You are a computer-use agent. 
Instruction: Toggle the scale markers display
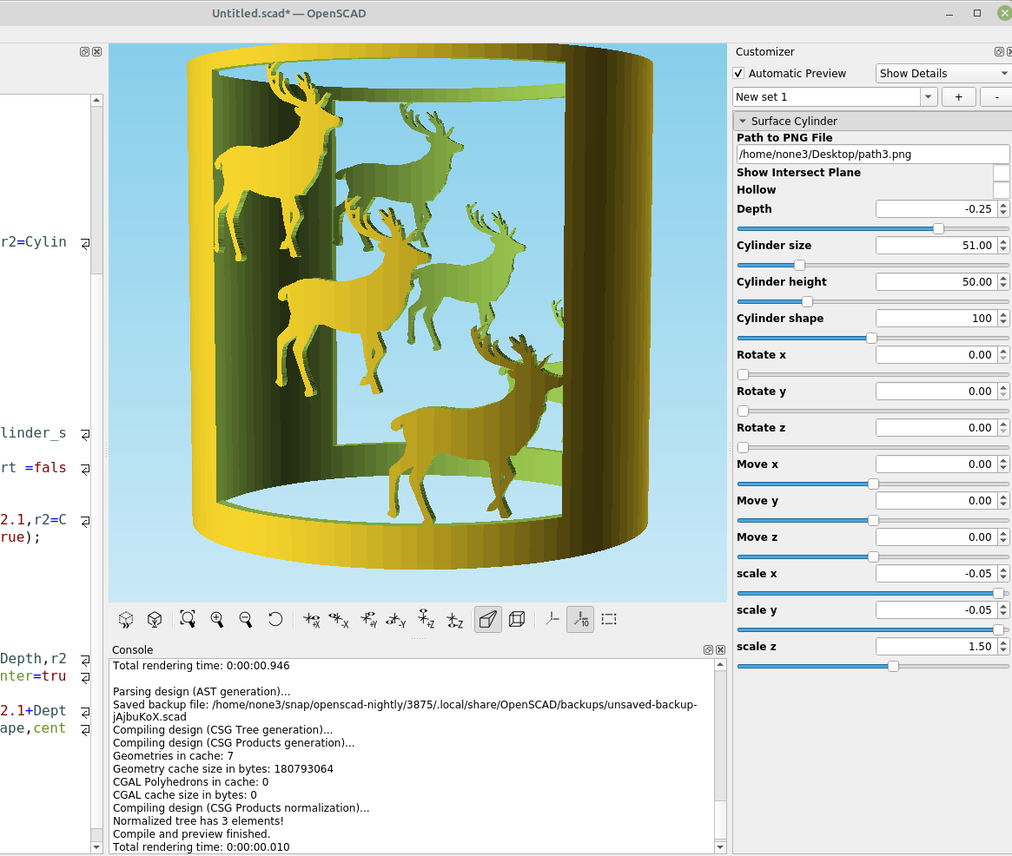coord(579,619)
